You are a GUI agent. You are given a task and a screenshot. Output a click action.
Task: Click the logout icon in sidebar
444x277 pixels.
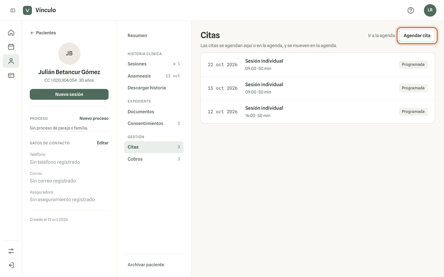pos(11,265)
